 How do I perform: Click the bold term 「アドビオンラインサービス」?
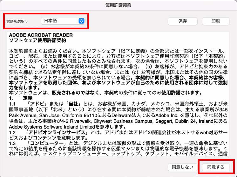[x=57, y=132]
